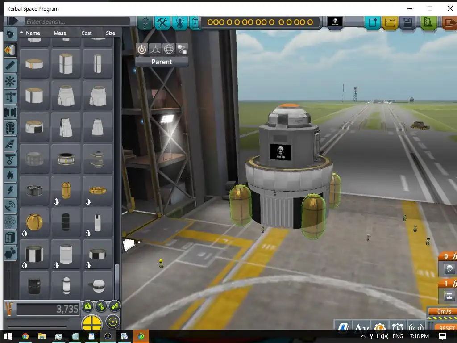Pick the black barrel tank part

point(34,285)
